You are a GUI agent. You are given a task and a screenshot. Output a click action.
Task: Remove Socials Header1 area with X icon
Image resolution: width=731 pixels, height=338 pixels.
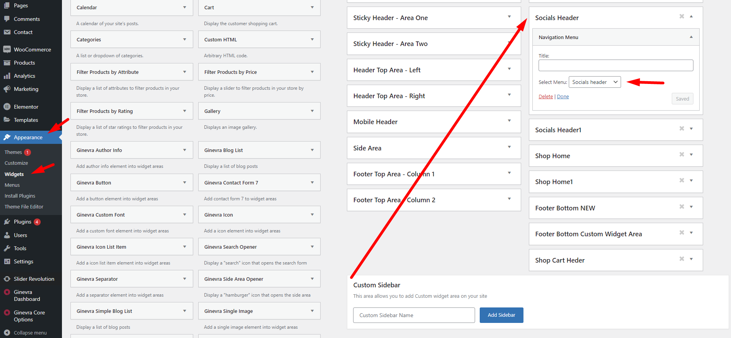682,128
